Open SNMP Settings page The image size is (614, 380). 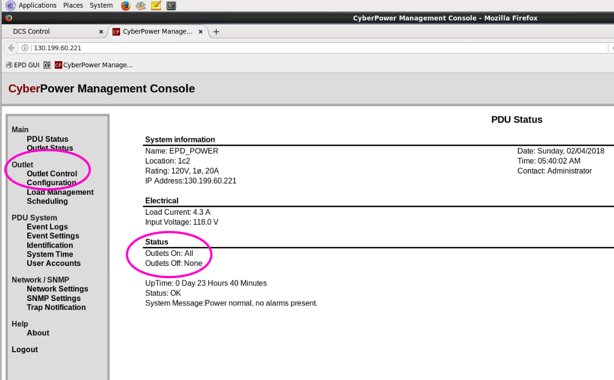(x=53, y=298)
